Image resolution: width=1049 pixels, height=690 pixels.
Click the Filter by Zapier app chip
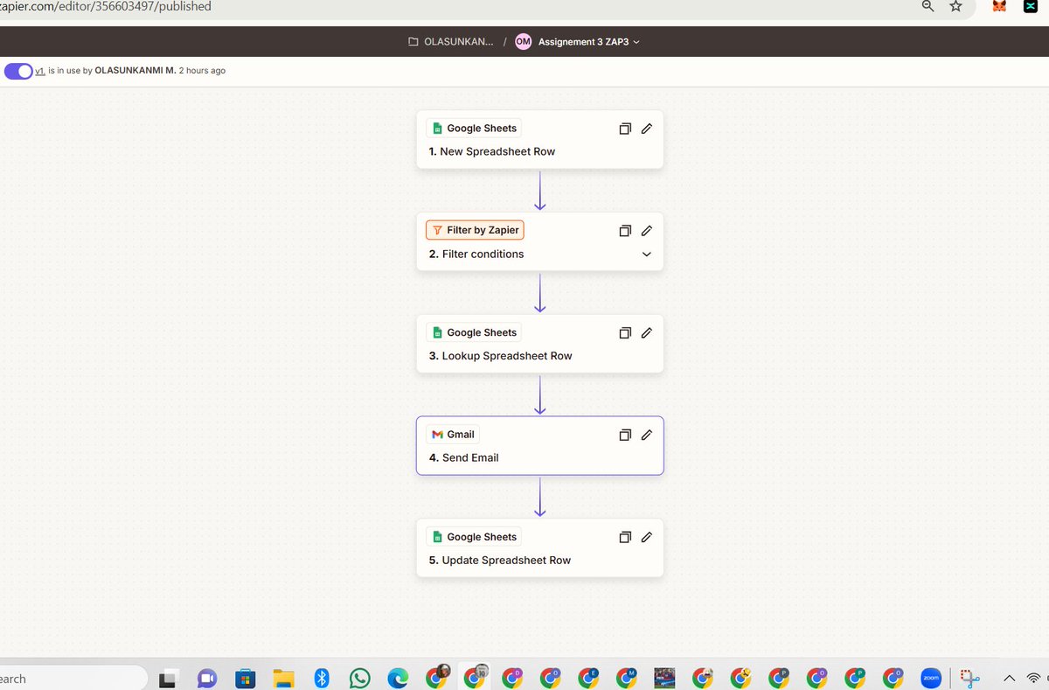tap(475, 230)
